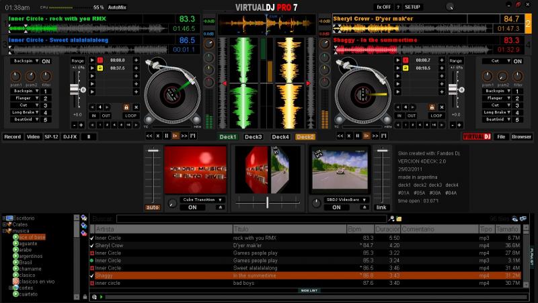Viewport: 538px width, 303px height.
Task: Click the left deck turntable platter
Action: click(x=172, y=95)
